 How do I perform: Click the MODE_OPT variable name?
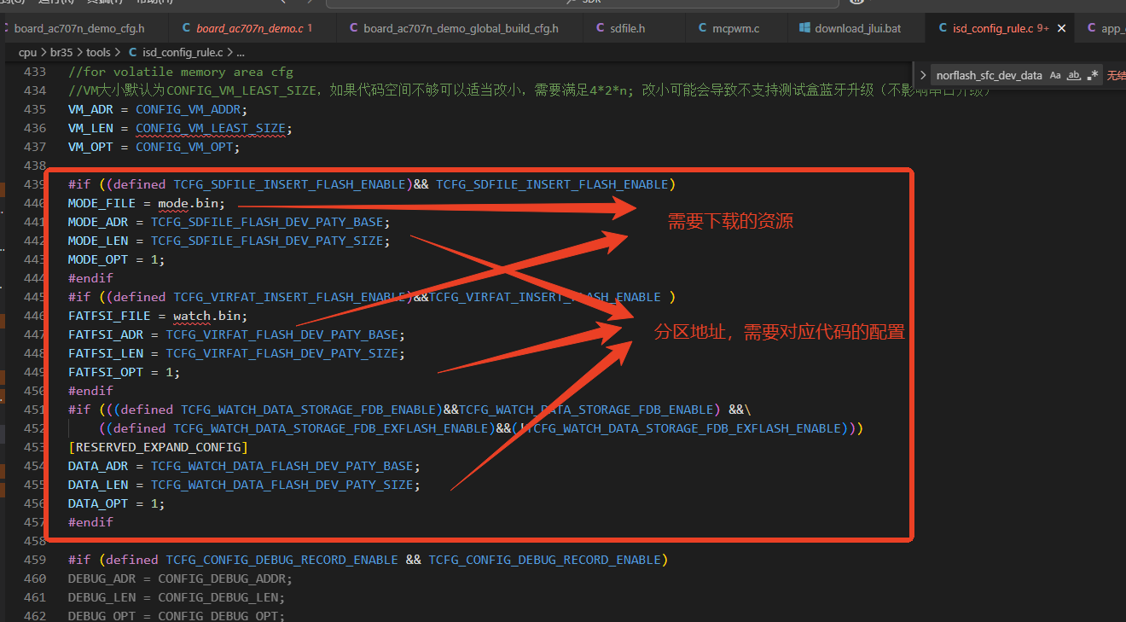(x=98, y=259)
